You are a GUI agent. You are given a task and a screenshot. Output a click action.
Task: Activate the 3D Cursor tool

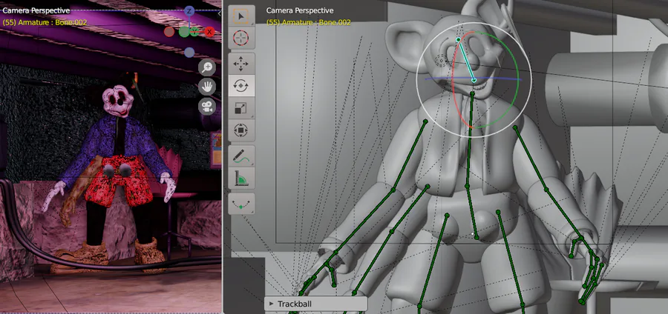point(241,39)
